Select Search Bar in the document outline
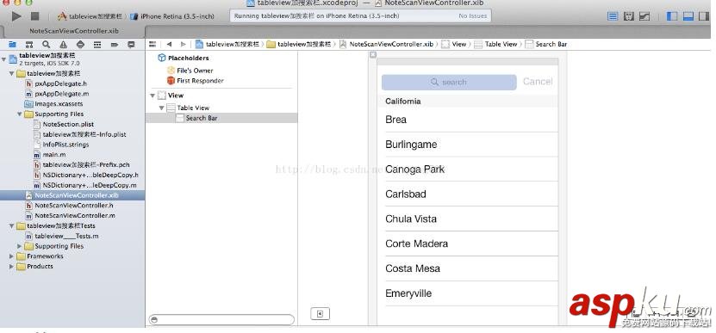 (221, 118)
